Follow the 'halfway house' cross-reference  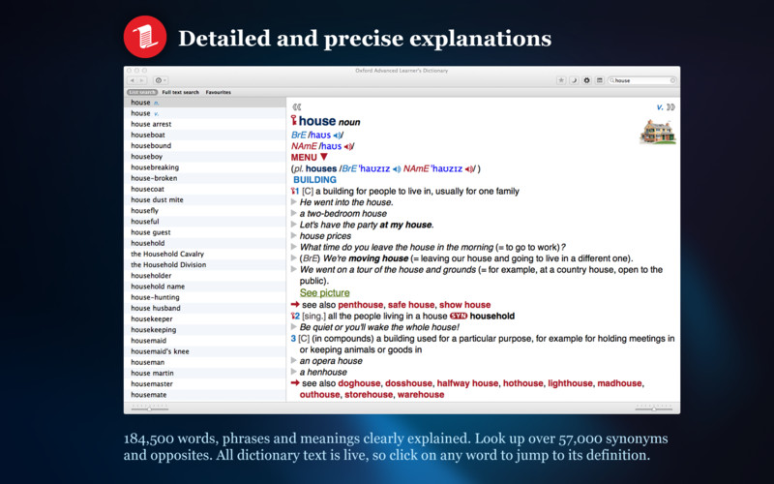pyautogui.click(x=467, y=383)
